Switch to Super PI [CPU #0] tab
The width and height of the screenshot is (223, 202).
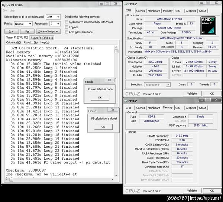click(17, 38)
